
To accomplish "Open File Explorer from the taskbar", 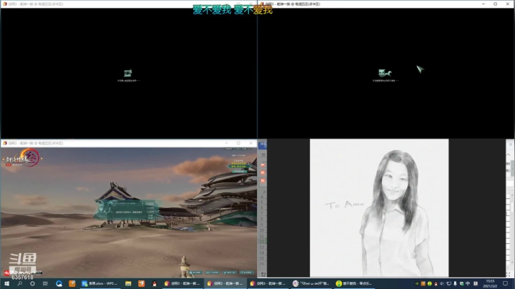I will [128, 283].
